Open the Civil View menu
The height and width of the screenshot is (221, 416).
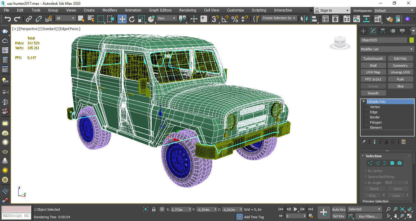click(212, 10)
